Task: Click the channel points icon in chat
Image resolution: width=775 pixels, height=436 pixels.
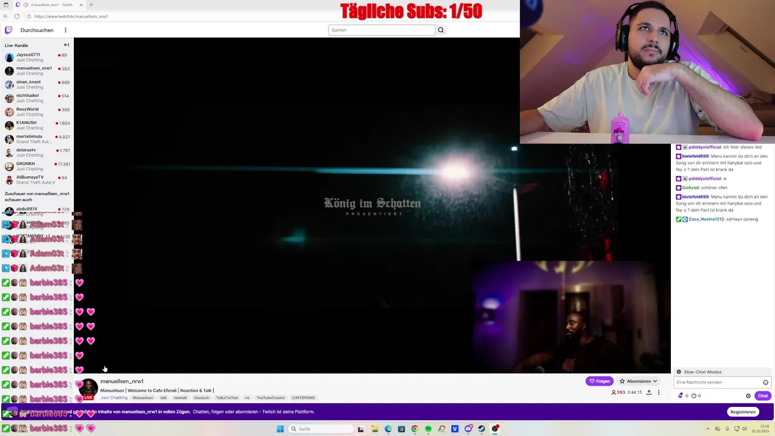Action: tap(694, 395)
